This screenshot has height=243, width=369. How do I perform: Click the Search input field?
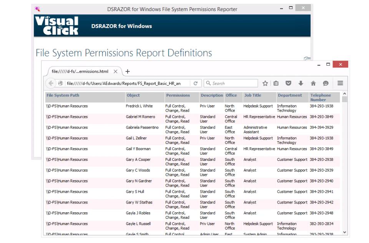231,83
